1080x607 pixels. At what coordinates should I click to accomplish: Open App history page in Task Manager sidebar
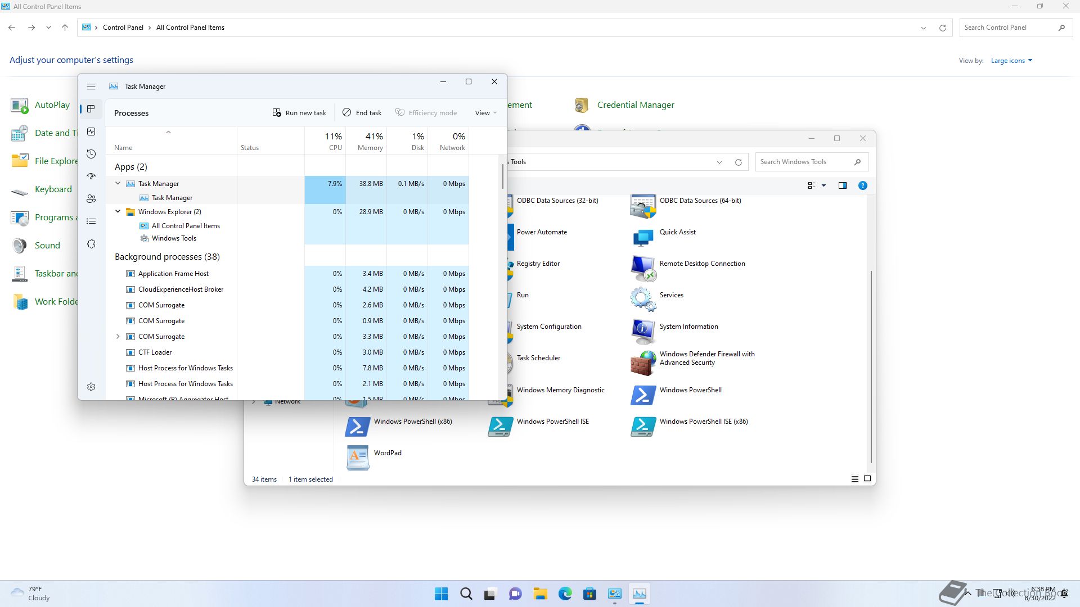[x=91, y=154]
